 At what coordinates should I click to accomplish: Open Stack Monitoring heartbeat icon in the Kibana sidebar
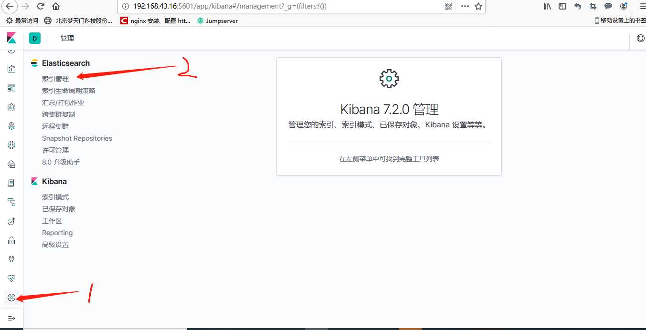click(x=11, y=278)
